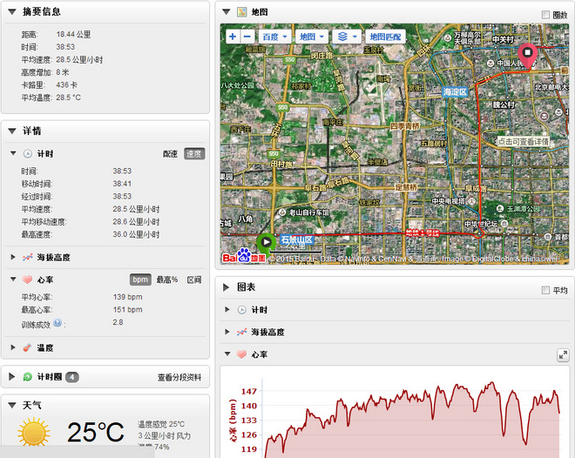Open the map layers stack icon dropdown
The width and height of the screenshot is (575, 458).
click(347, 37)
